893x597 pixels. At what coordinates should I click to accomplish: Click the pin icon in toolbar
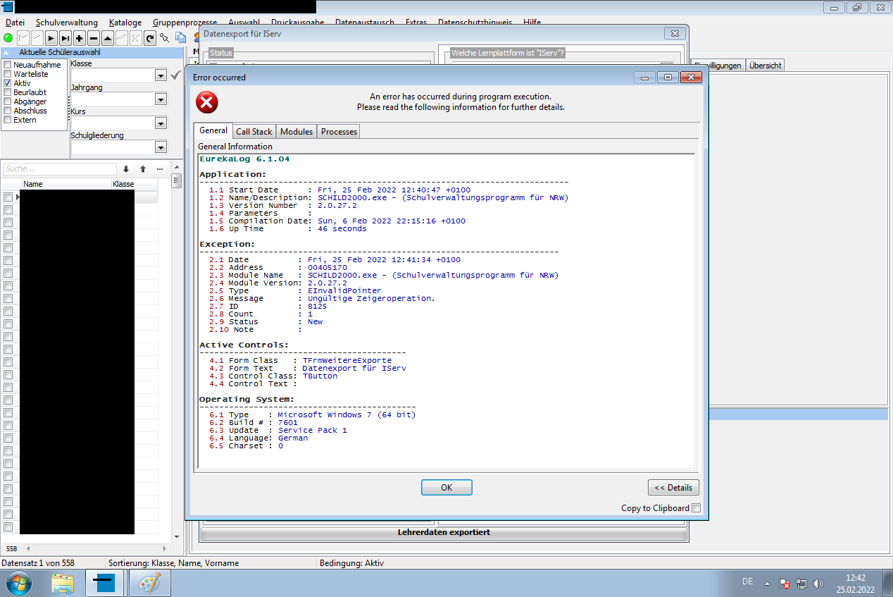(165, 38)
